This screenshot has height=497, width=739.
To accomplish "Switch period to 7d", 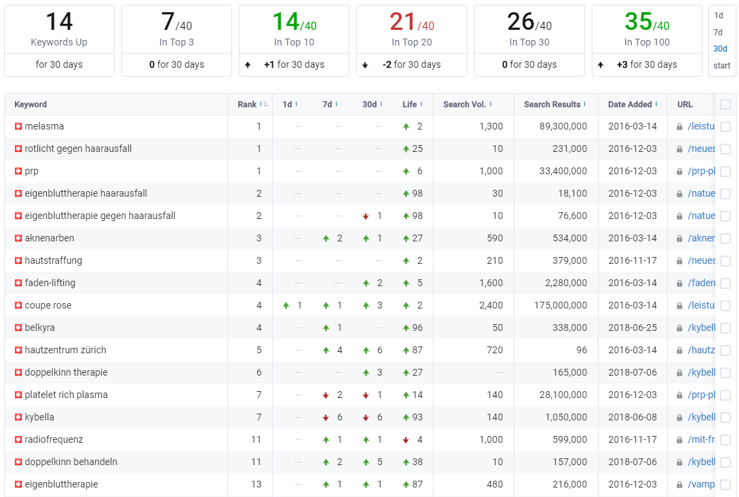I will (718, 33).
